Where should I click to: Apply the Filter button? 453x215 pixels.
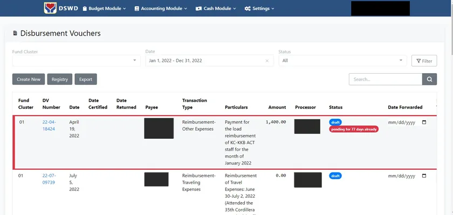[424, 61]
